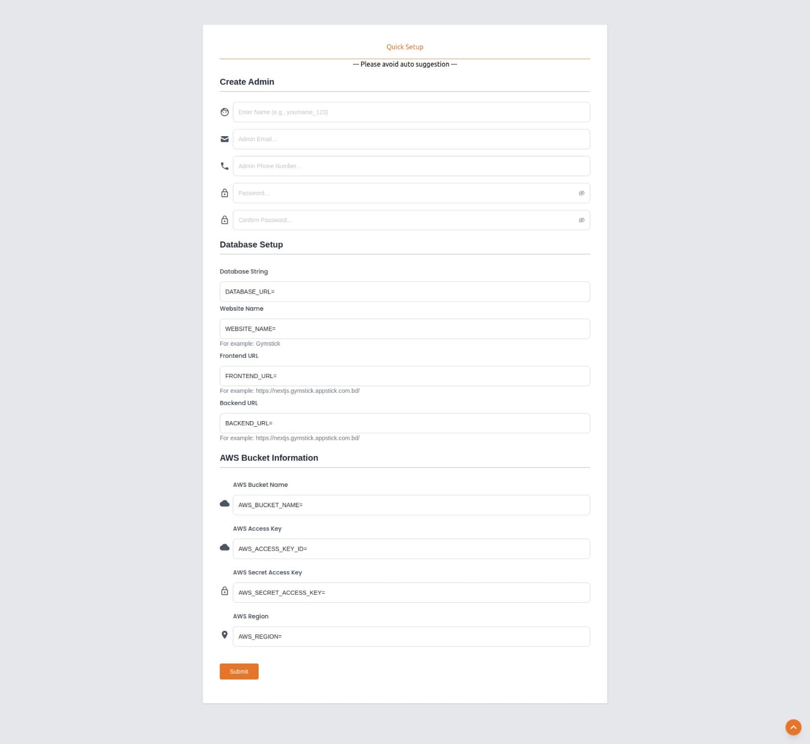
Task: Click the lock icon beside AWS Secret Access Key
Action: (225, 591)
